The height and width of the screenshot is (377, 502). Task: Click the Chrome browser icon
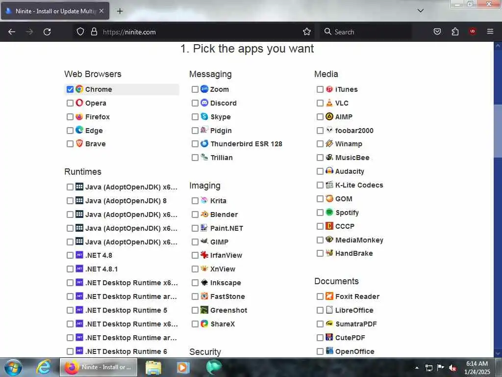[79, 89]
